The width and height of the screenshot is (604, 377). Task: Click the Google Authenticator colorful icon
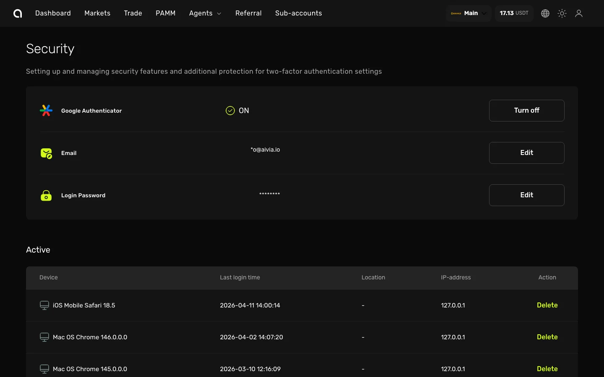pyautogui.click(x=46, y=111)
